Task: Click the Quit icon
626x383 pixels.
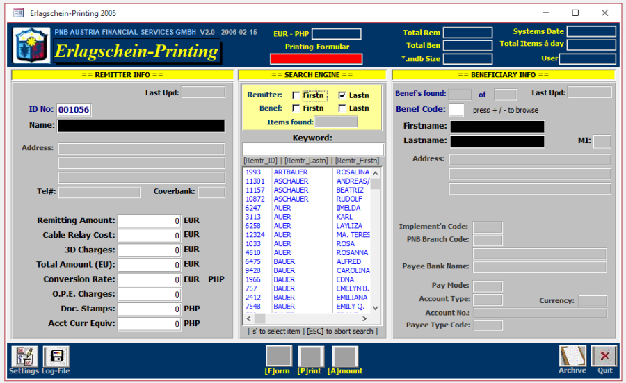Action: (x=604, y=356)
